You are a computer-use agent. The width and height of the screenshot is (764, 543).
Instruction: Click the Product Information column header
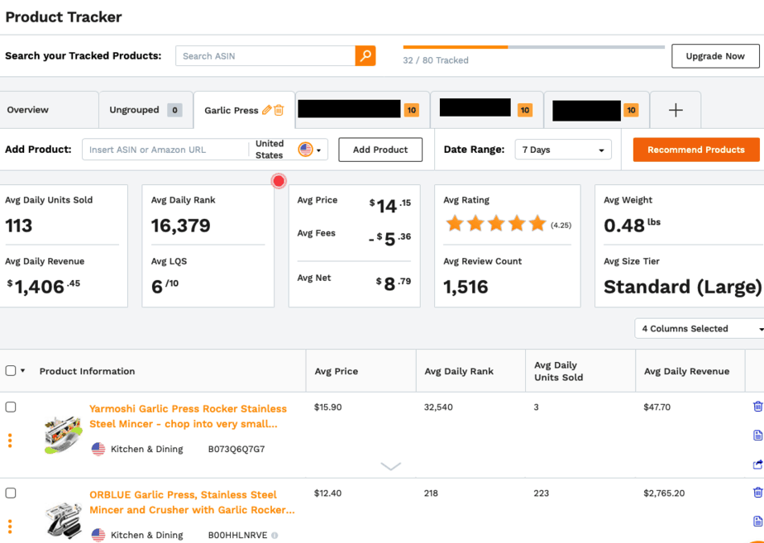coord(87,371)
